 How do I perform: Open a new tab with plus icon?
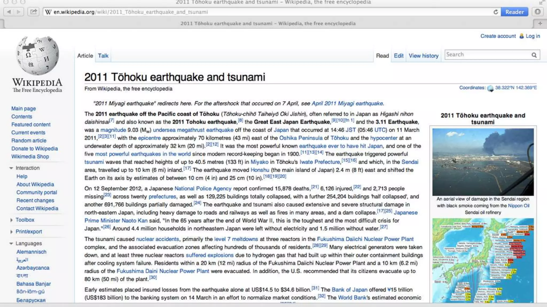(x=540, y=23)
